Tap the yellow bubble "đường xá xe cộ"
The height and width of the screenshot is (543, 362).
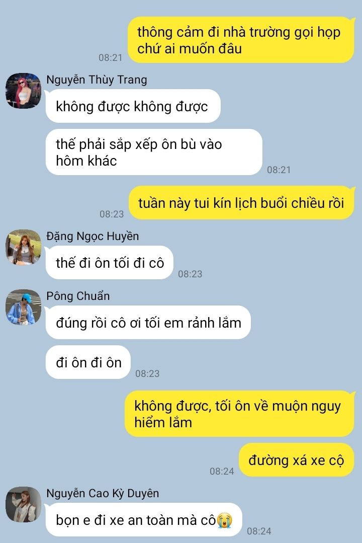pos(297,460)
